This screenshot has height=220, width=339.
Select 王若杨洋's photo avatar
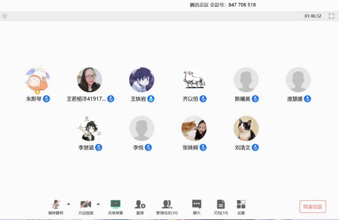(x=89, y=80)
